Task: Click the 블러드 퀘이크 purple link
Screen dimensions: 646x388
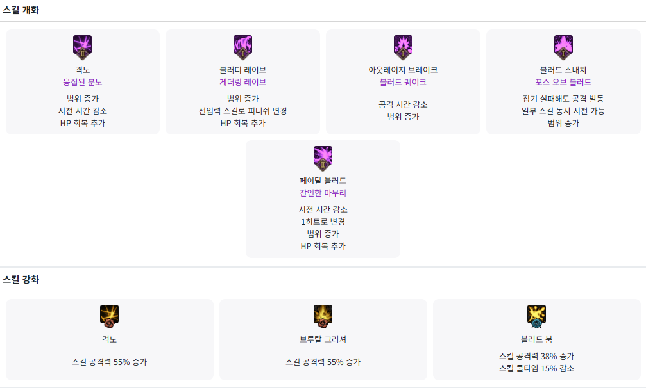Action: (x=403, y=82)
